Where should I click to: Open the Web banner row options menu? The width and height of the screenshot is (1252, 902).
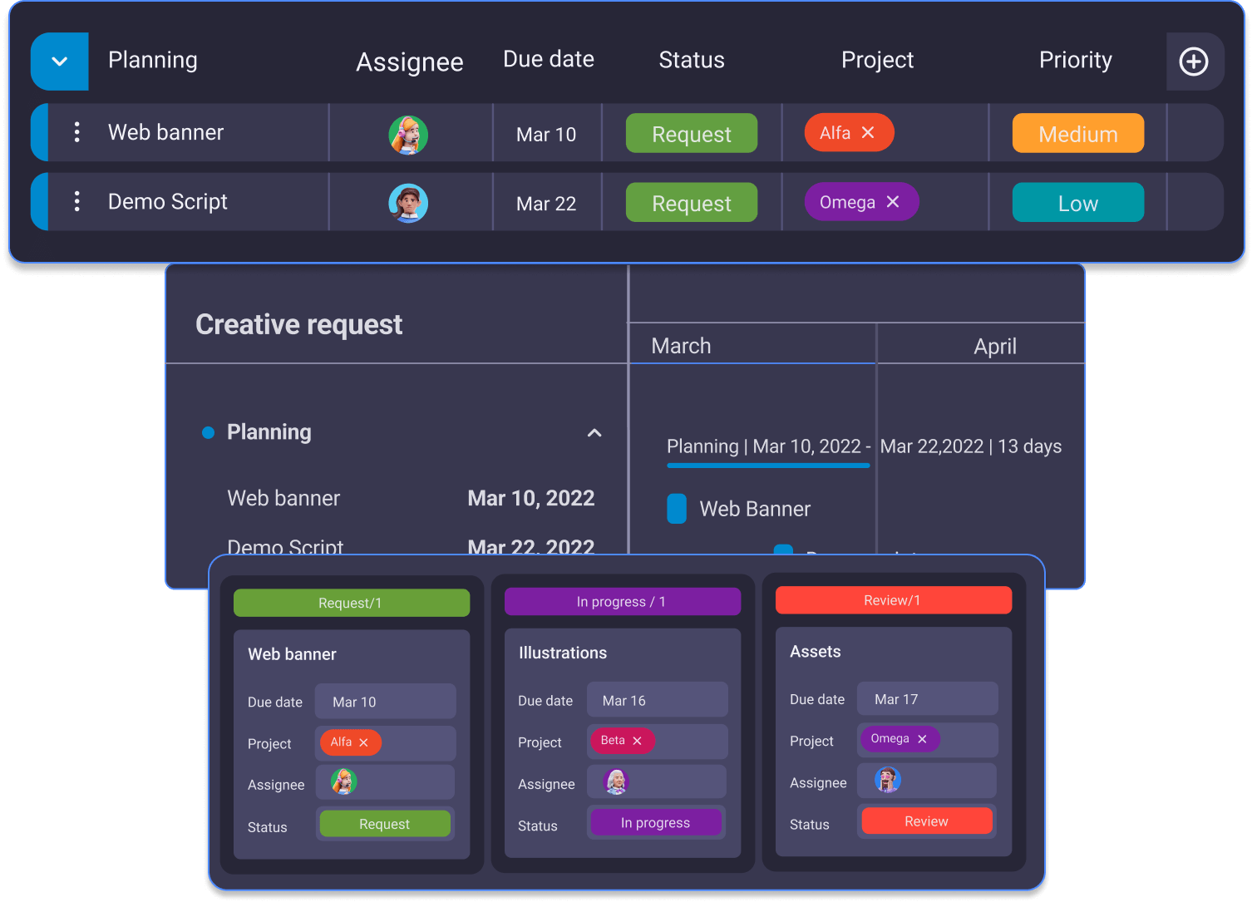point(77,132)
